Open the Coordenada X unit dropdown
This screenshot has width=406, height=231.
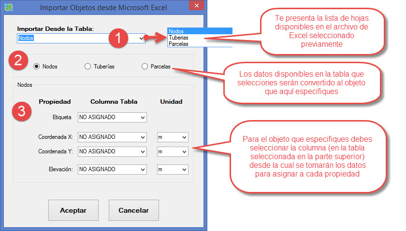point(173,137)
